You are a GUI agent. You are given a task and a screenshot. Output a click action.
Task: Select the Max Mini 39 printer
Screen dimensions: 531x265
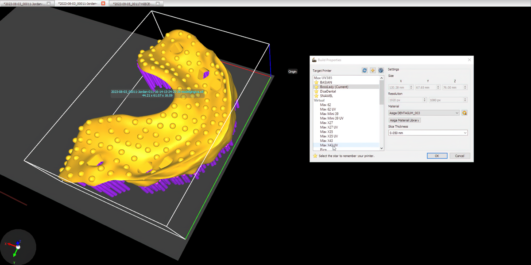329,114
